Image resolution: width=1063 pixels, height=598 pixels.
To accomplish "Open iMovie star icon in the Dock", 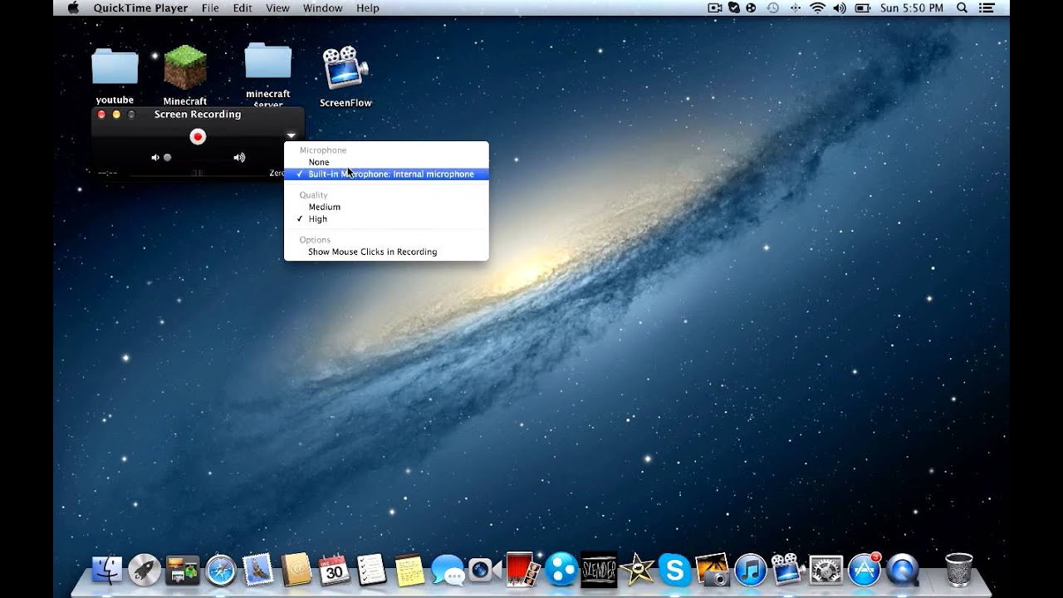I will 637,570.
